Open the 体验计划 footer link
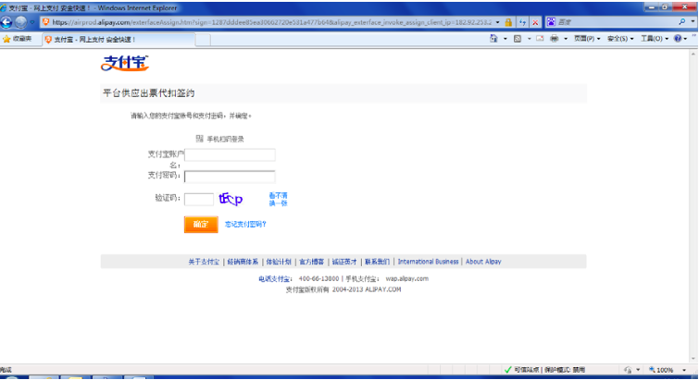Screen dimensions: 699x380 tap(279, 262)
